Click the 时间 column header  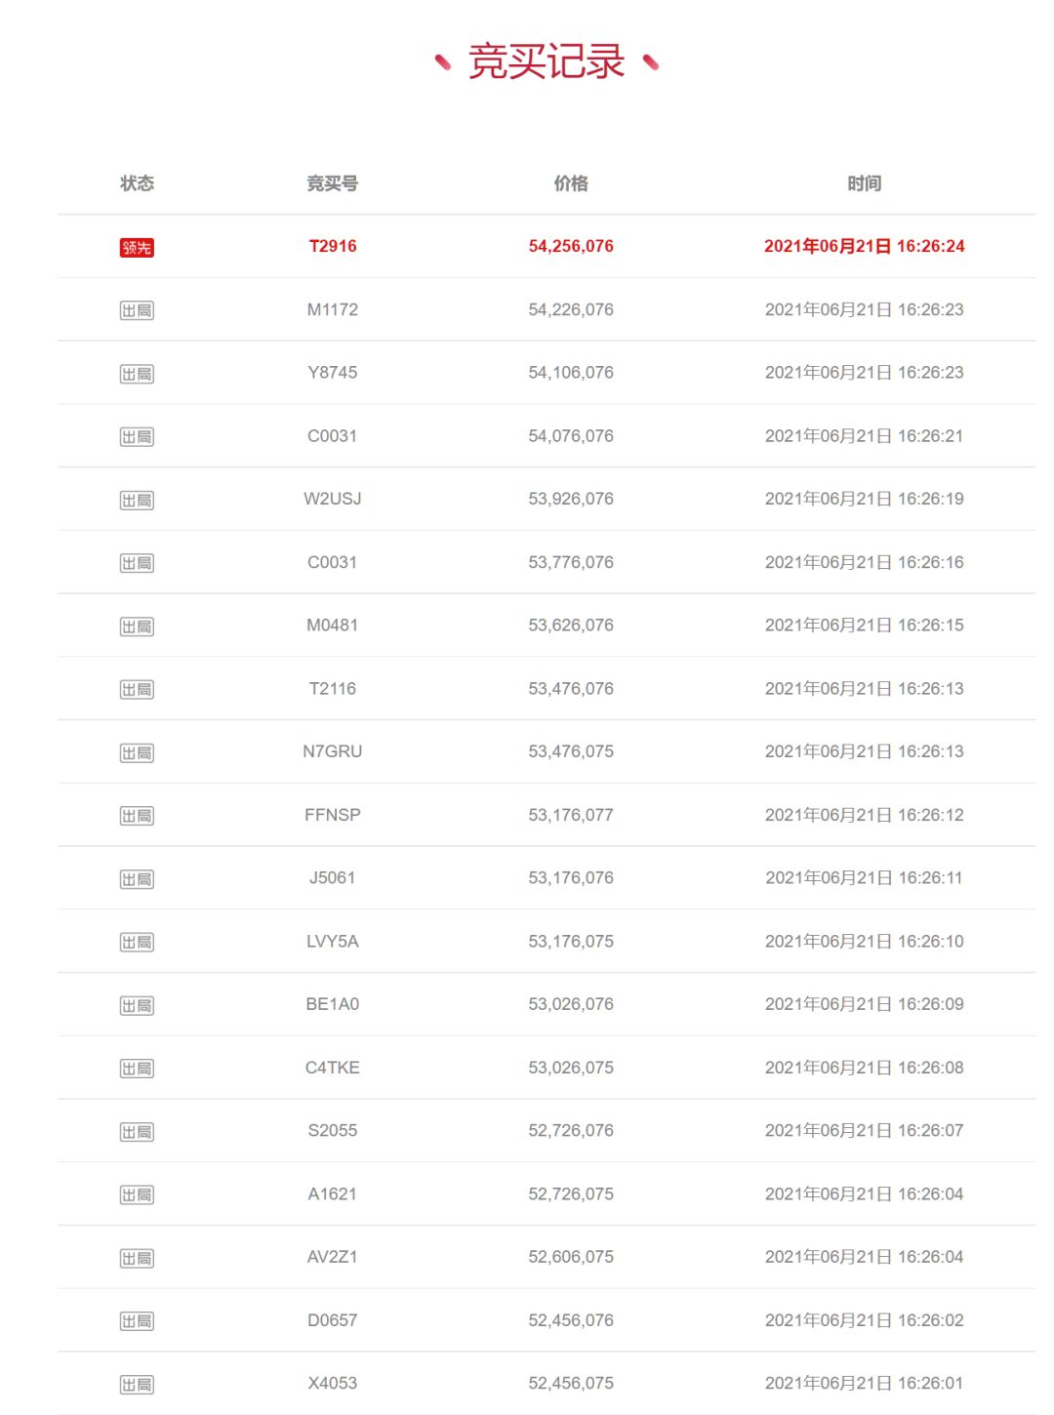click(x=864, y=183)
